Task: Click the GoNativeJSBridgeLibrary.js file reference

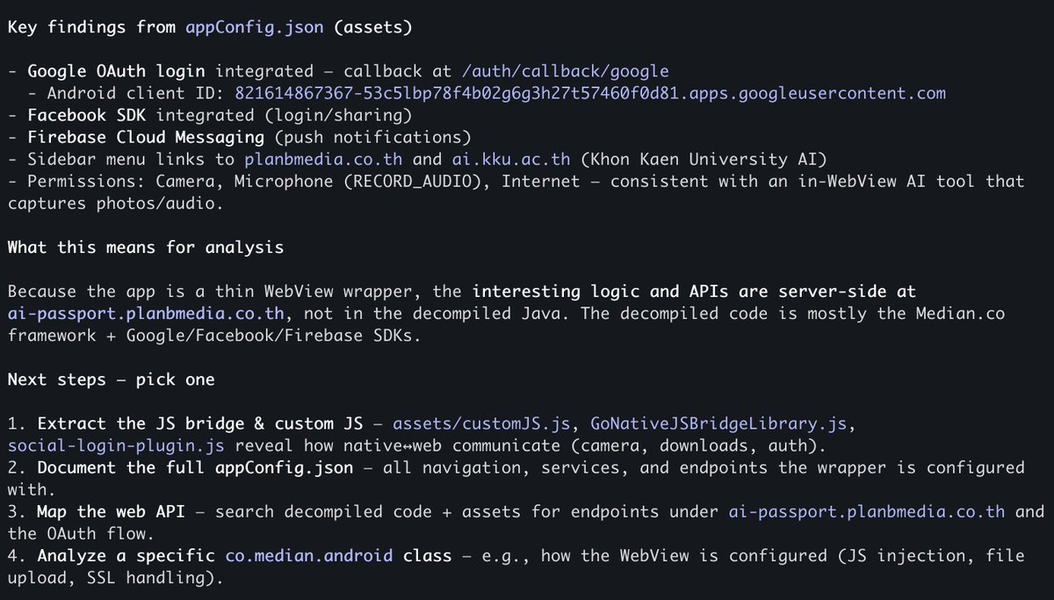Action: click(x=720, y=423)
